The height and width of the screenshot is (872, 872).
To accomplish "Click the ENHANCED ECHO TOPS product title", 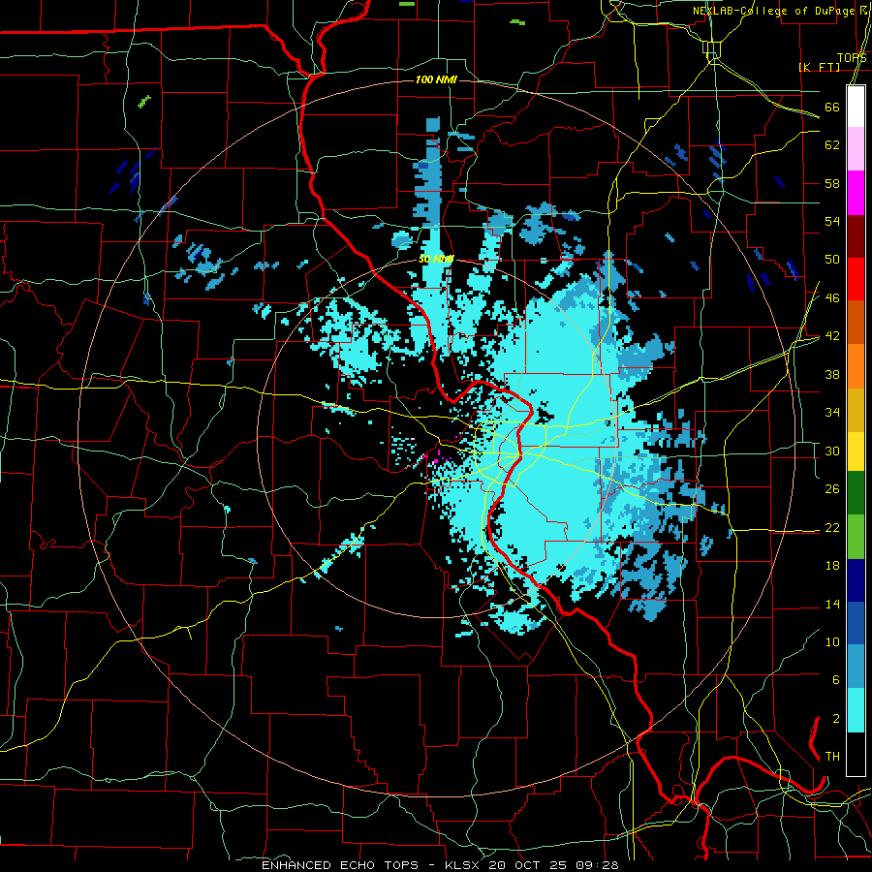I will click(340, 865).
